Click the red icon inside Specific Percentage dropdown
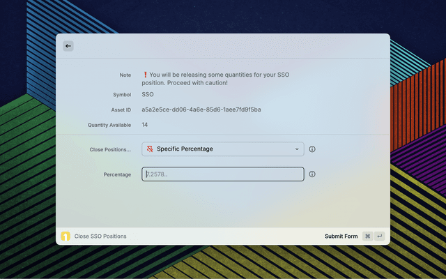The image size is (446, 279). (x=150, y=149)
